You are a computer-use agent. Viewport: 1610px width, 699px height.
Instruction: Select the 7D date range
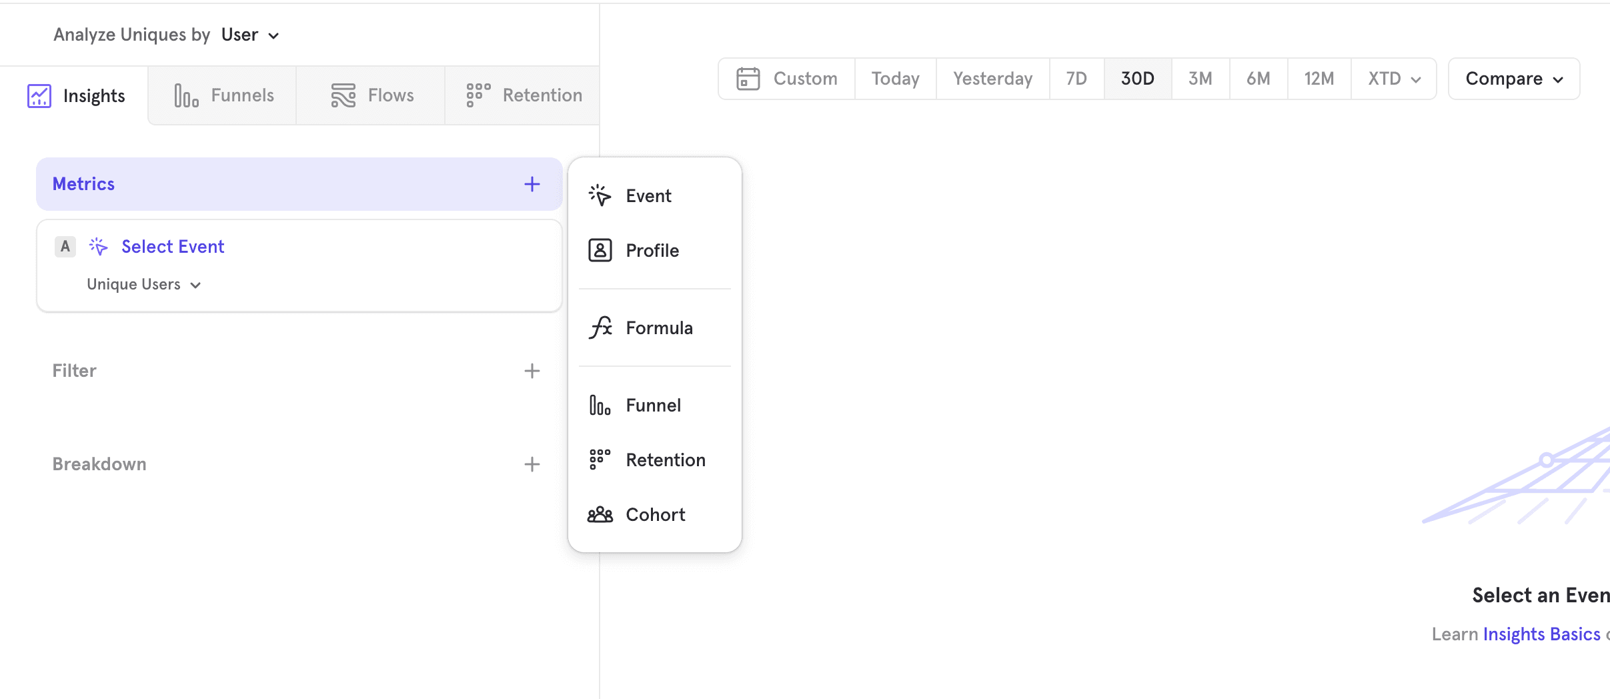coord(1076,79)
